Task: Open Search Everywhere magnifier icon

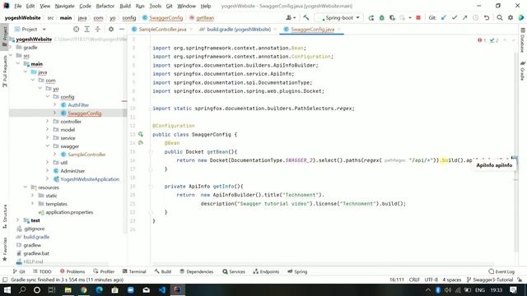Action: coord(500,17)
